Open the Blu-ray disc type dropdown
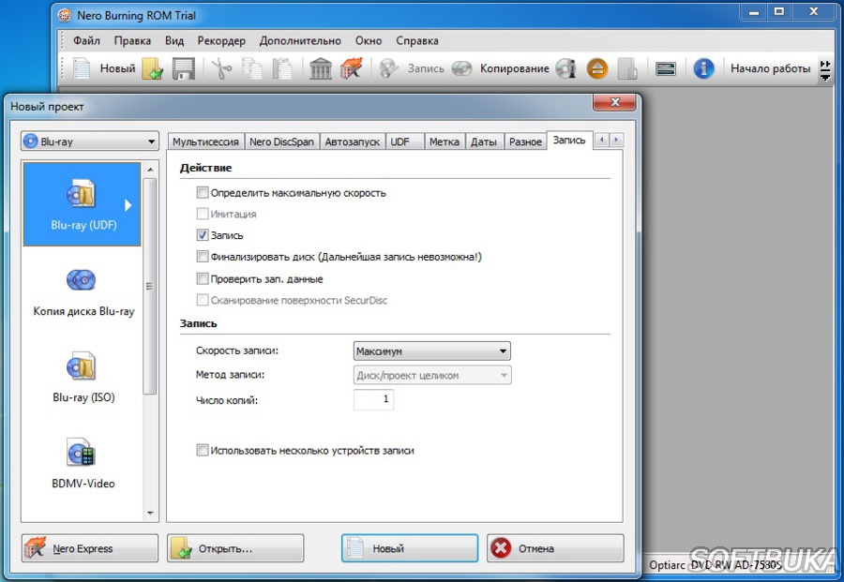This screenshot has width=844, height=582. coord(90,142)
